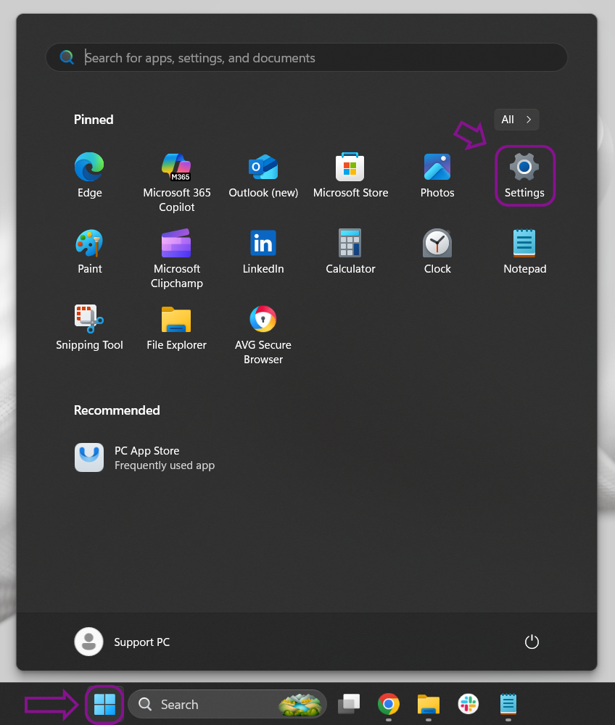The width and height of the screenshot is (615, 725).
Task: Launch AVG Secure Browser
Action: pyautogui.click(x=263, y=335)
